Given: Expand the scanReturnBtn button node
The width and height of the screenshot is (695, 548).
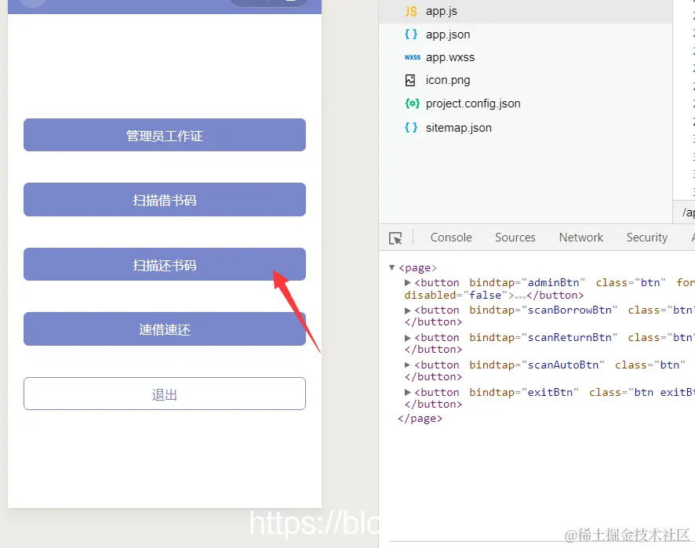Looking at the screenshot, I should click(x=408, y=338).
